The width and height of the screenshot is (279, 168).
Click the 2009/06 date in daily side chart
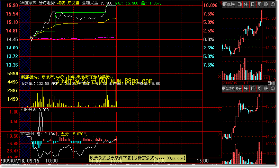pos(229,83)
